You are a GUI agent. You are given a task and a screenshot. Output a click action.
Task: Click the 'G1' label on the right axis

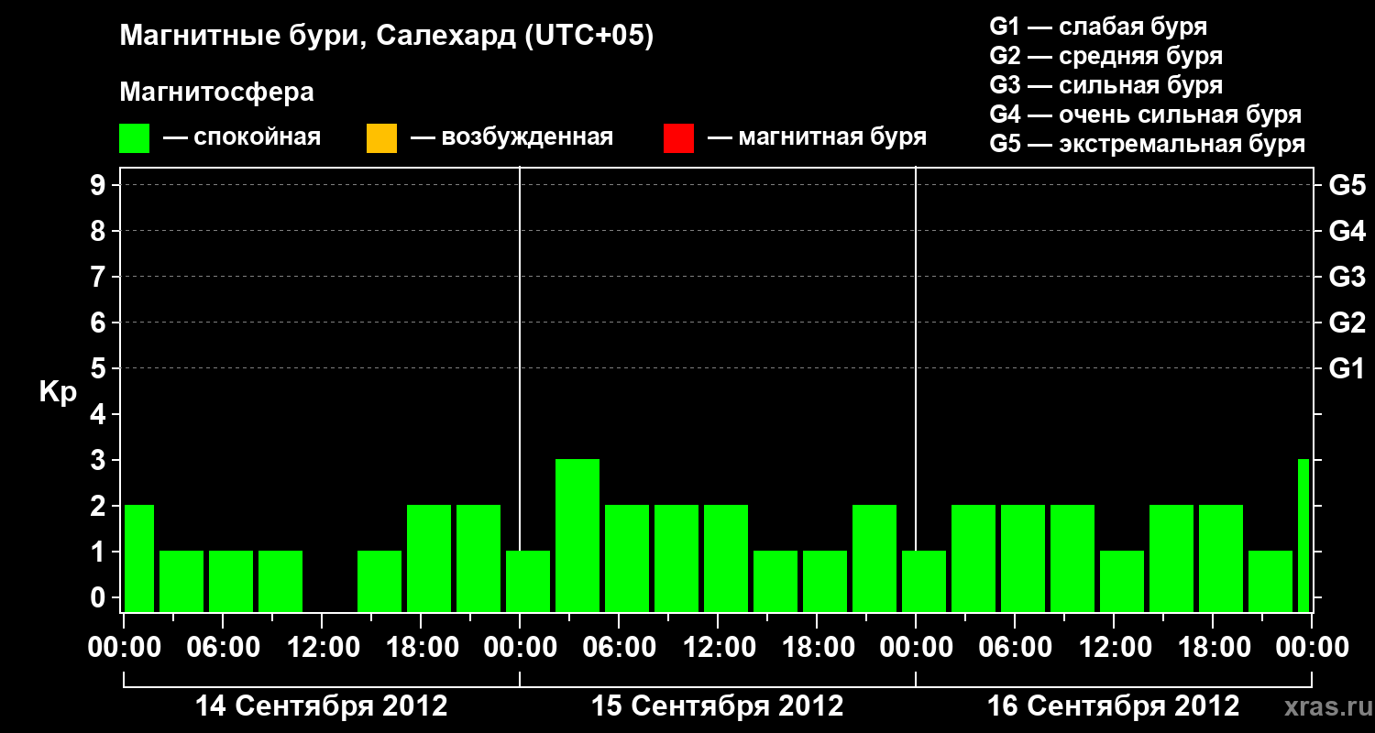(1347, 368)
